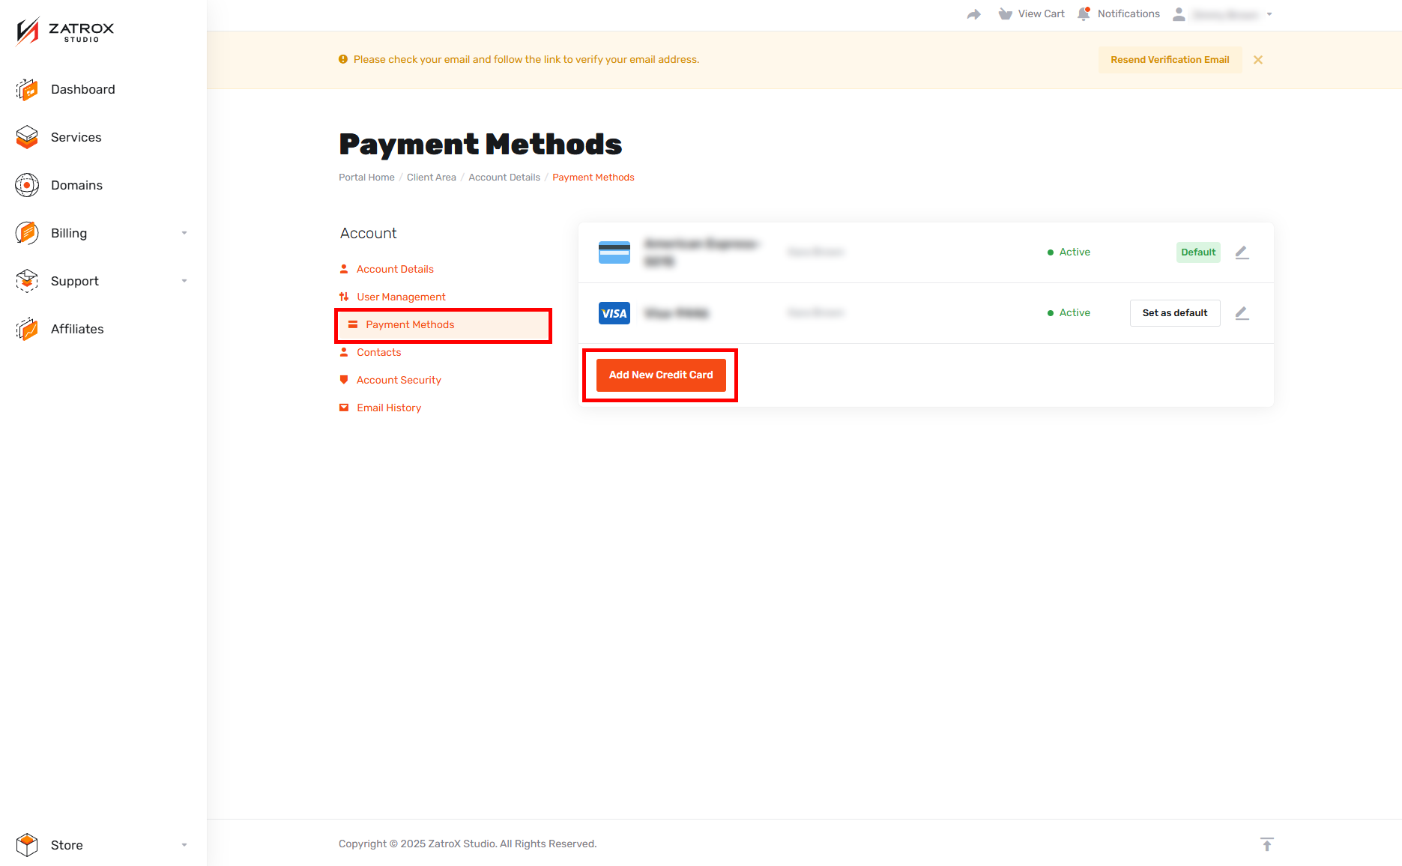Go to Account Details breadcrumb

tap(504, 178)
